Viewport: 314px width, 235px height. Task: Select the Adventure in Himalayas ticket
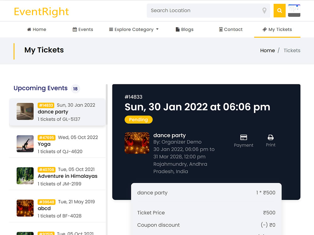click(57, 176)
